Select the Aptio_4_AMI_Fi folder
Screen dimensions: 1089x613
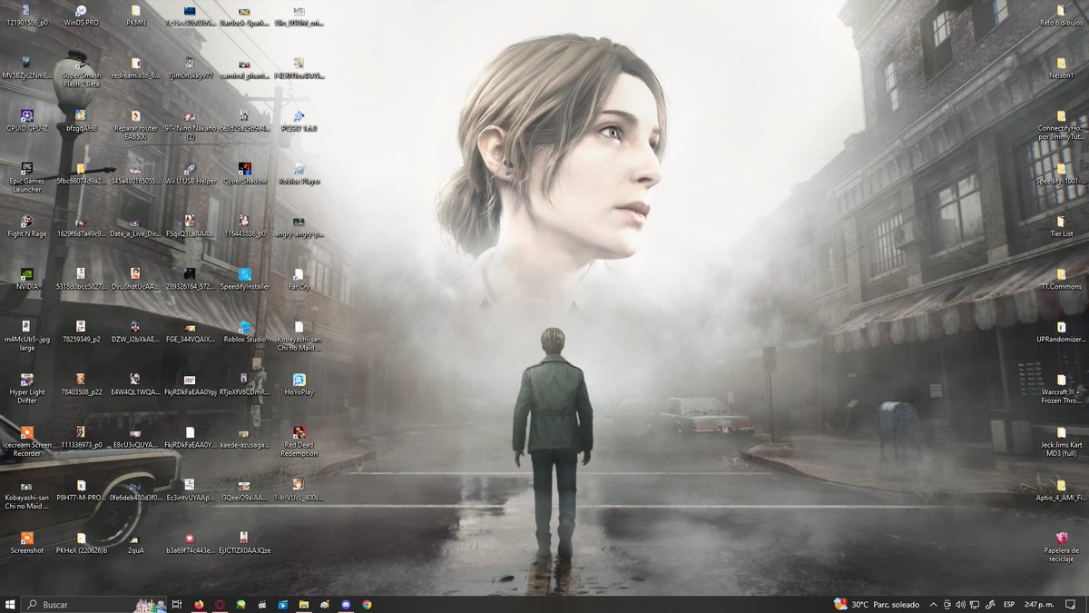point(1061,489)
